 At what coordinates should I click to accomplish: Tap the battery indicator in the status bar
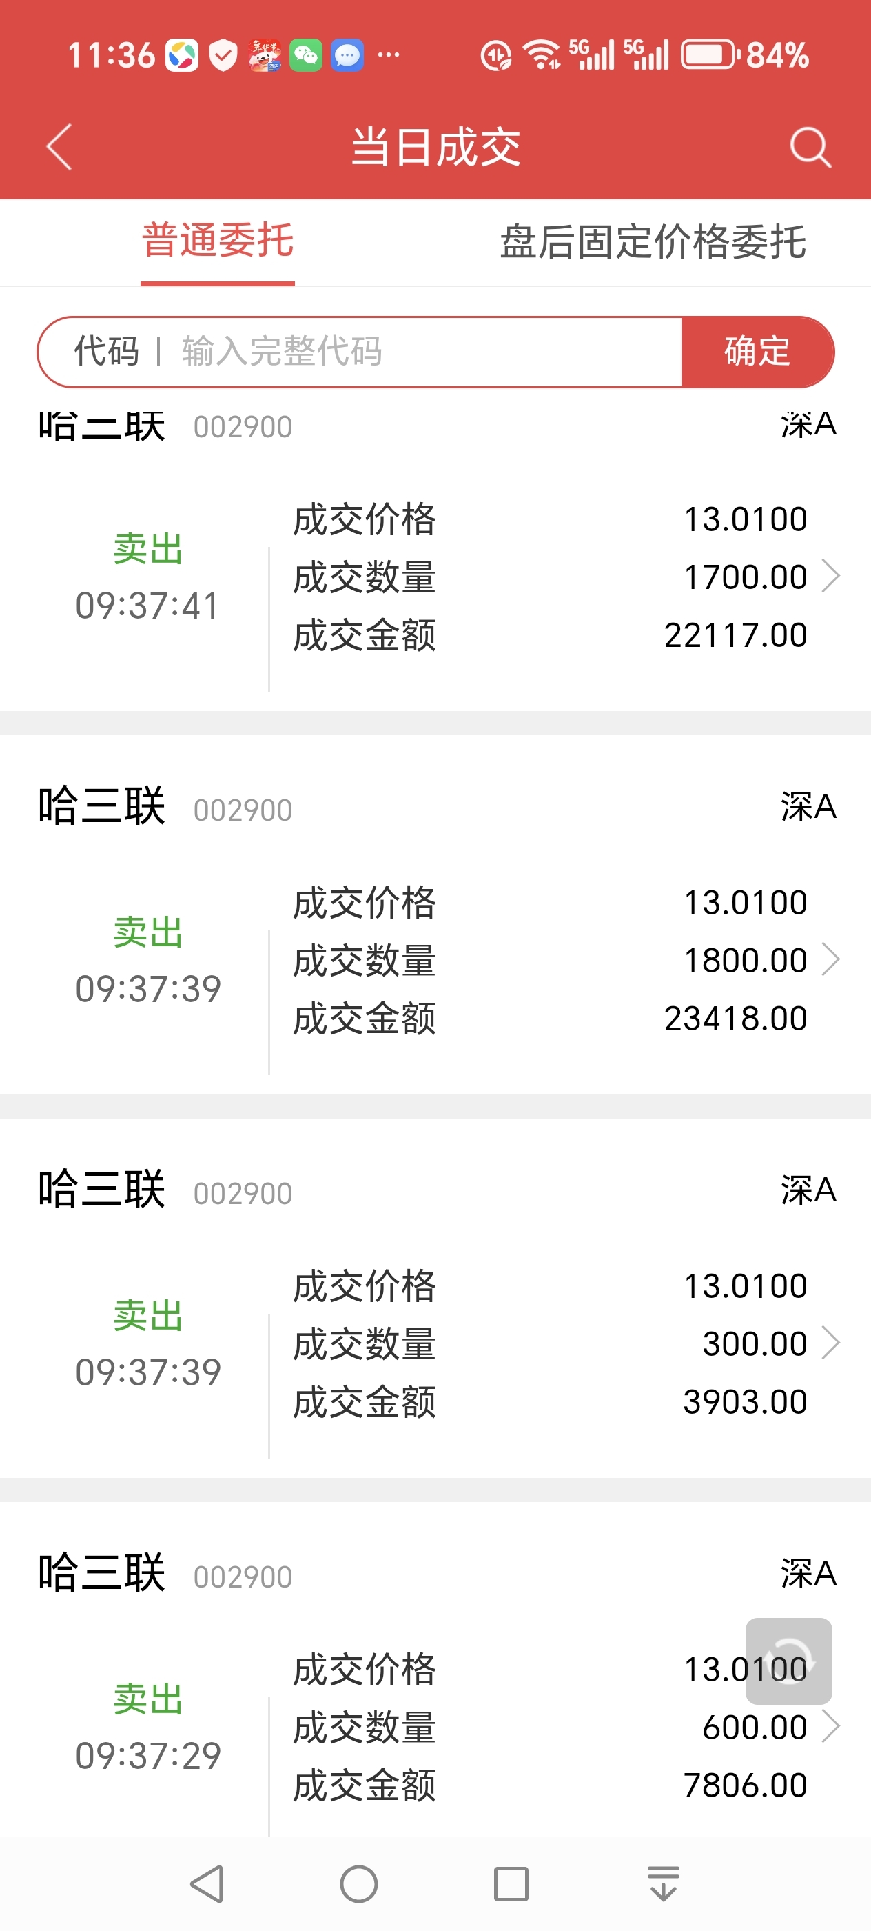pos(708,55)
